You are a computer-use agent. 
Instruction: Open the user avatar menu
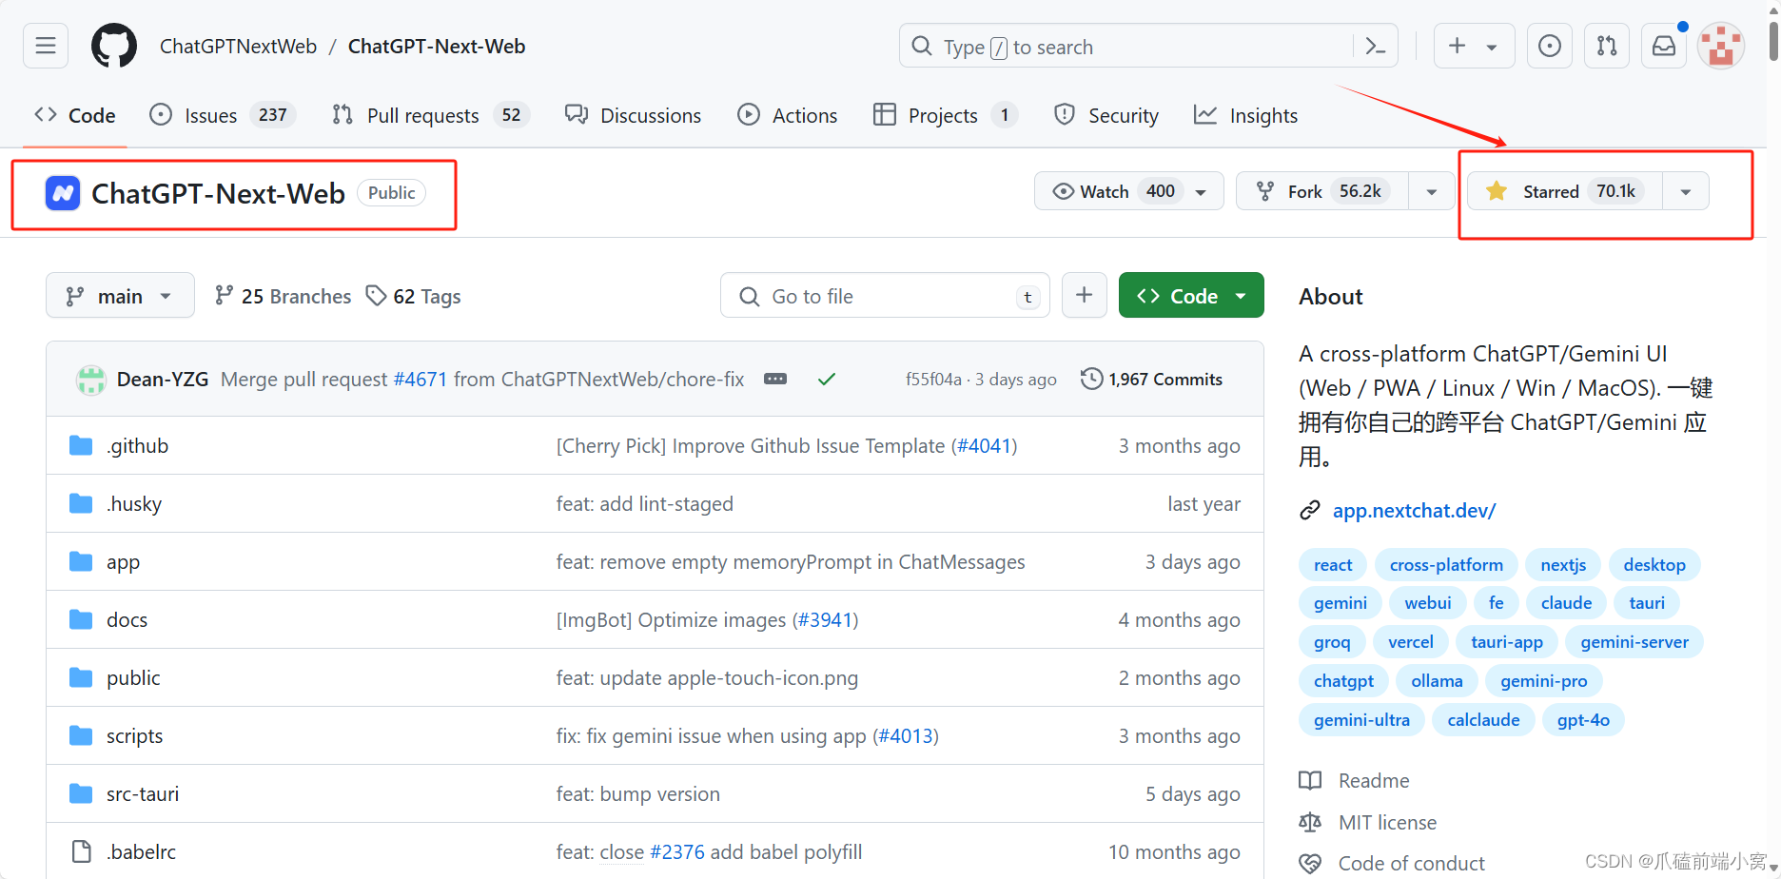coord(1721,46)
